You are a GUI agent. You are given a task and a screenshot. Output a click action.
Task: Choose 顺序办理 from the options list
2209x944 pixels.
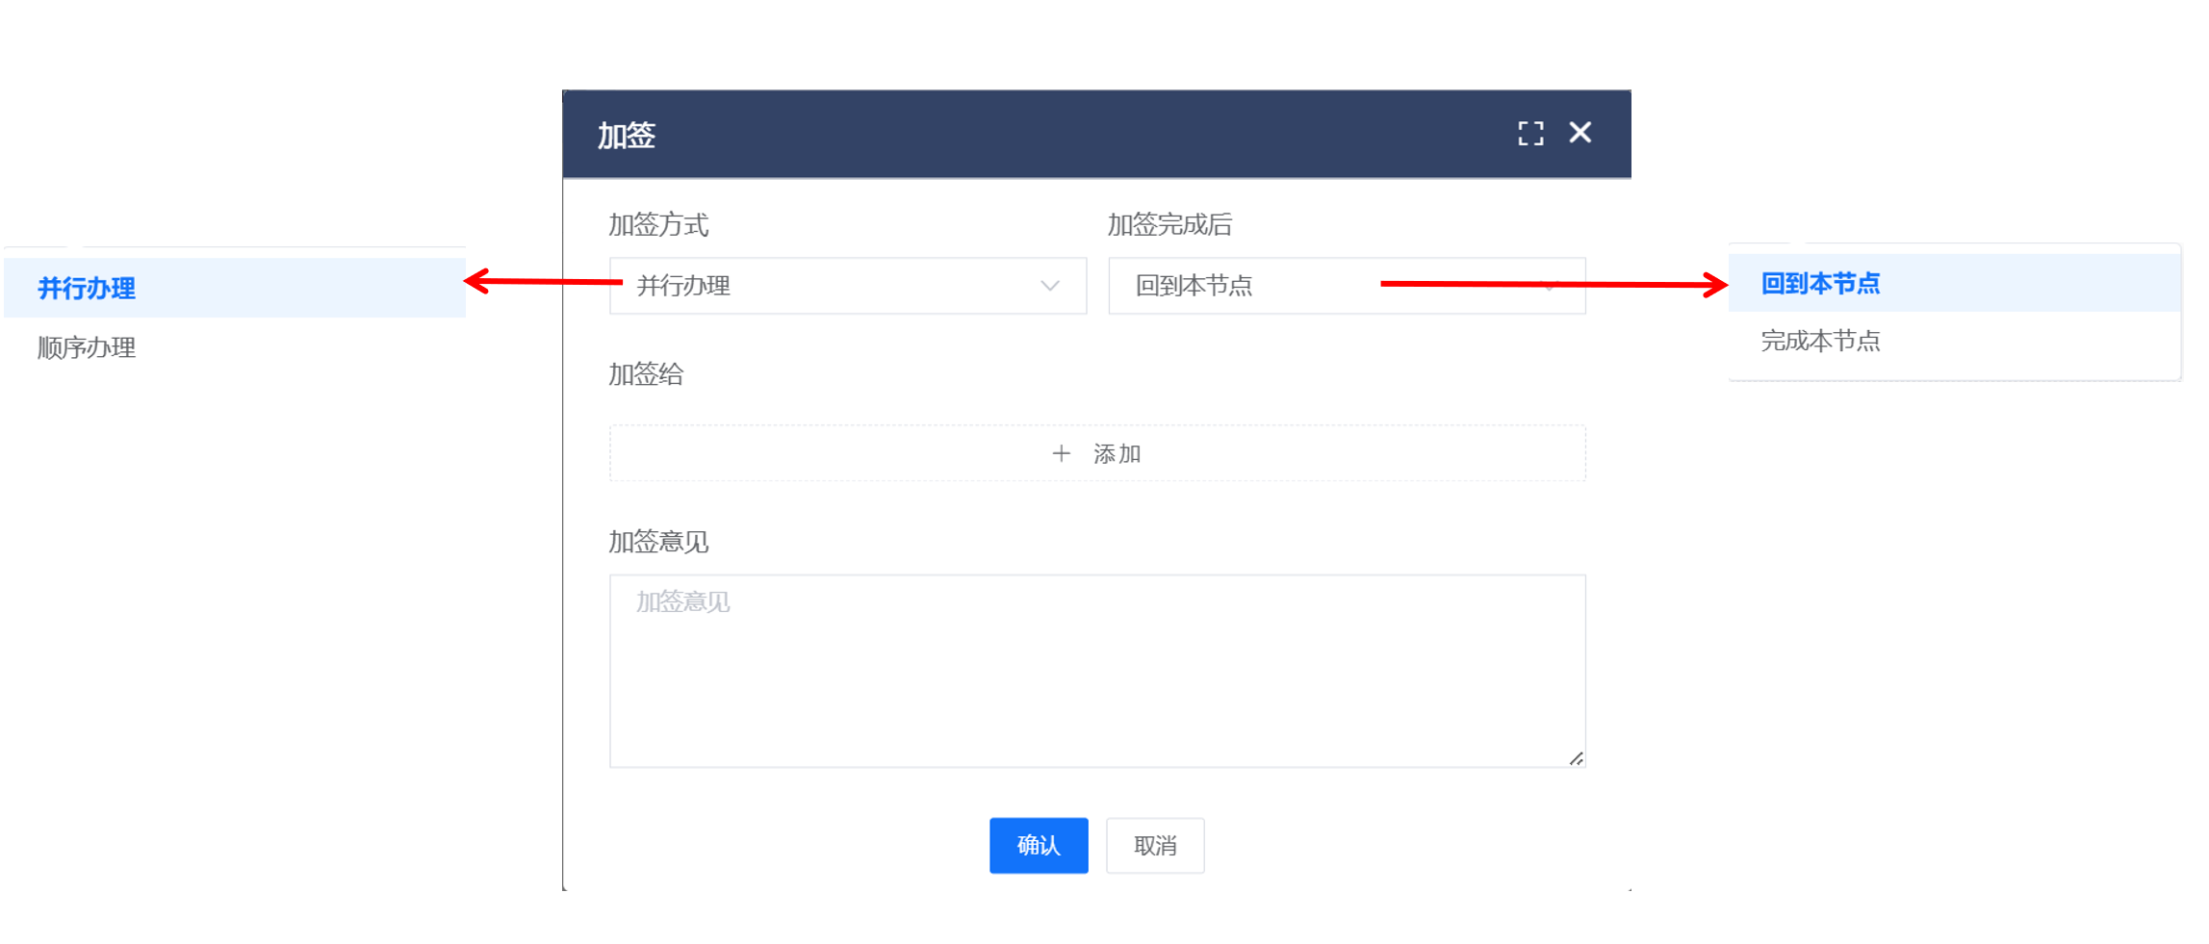click(87, 347)
